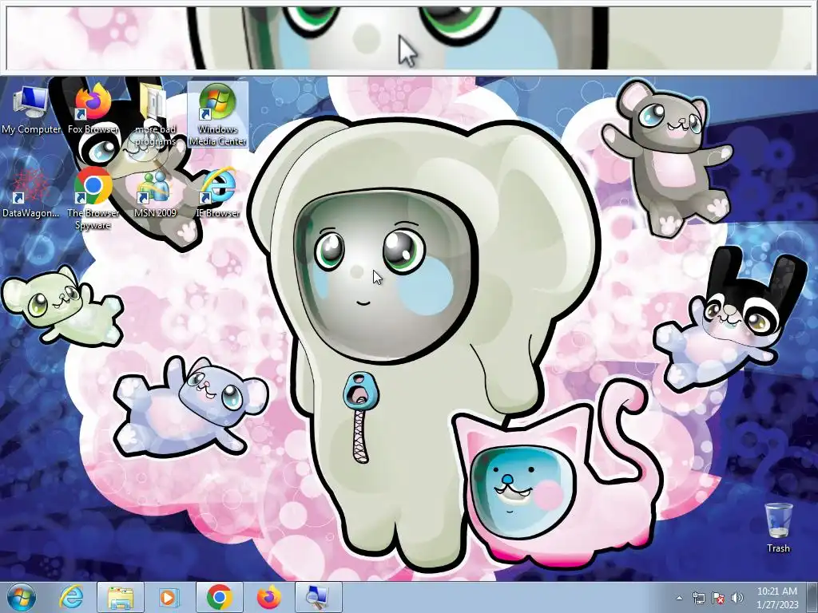Screen dimensions: 818x613
Task: Select the Fox Browser Firefox shortcut
Action: coord(93,109)
